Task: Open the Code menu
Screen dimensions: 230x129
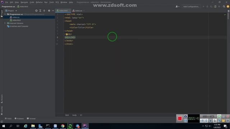Action: click(32, 3)
